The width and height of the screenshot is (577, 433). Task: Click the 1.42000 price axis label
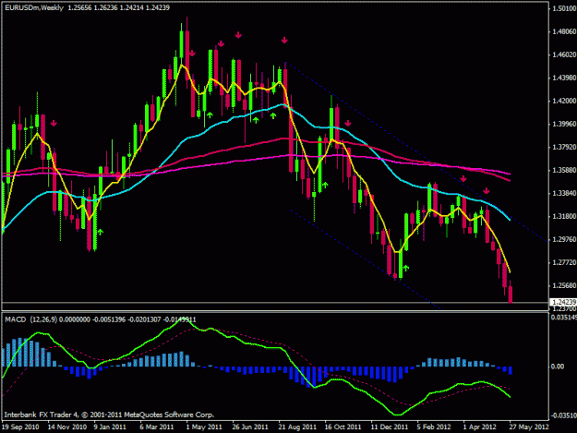pos(564,101)
